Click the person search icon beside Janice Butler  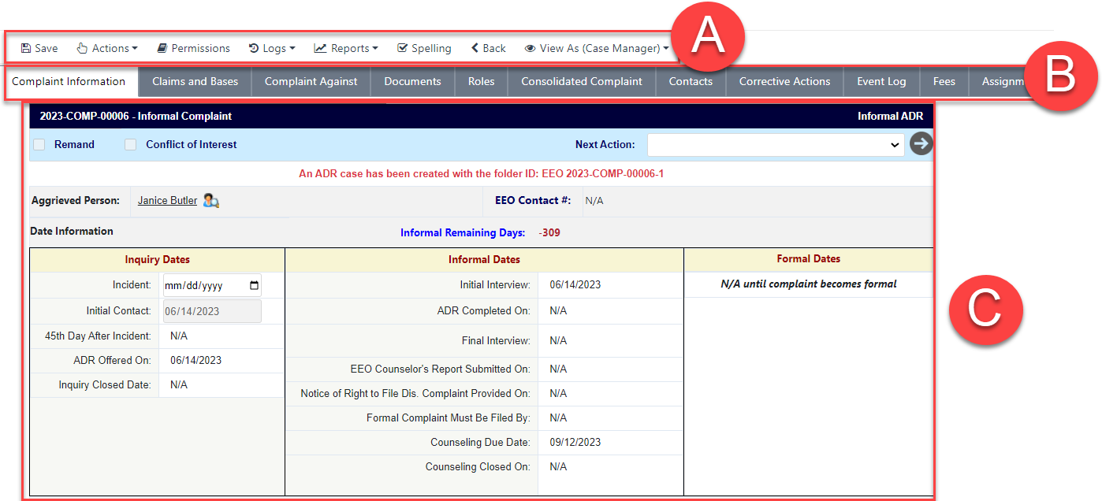coord(210,201)
